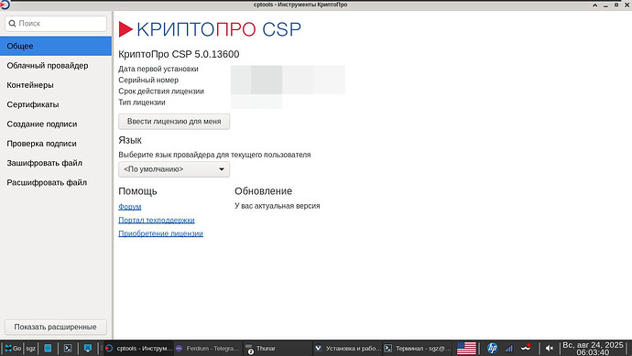Click the sgz launcher in the taskbar

pos(30,349)
